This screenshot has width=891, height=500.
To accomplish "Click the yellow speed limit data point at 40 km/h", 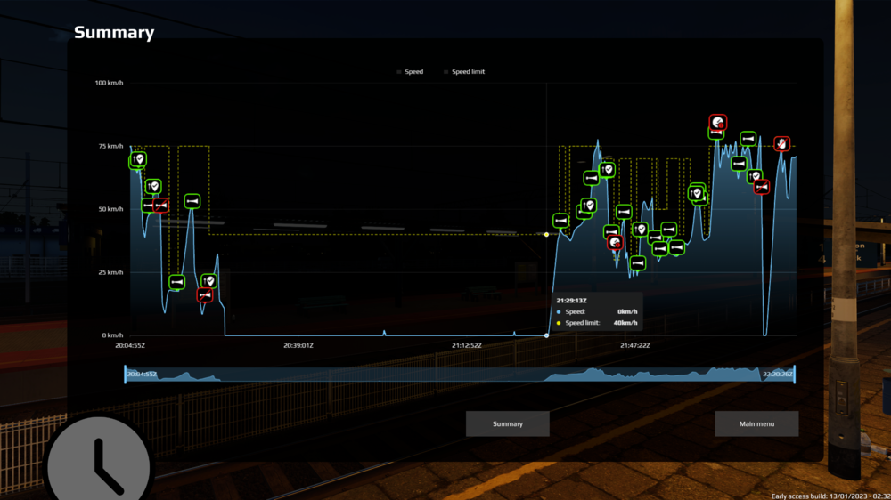I will coord(547,234).
